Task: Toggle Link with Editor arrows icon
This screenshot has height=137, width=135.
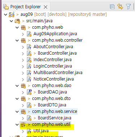Action: pos(120,6)
